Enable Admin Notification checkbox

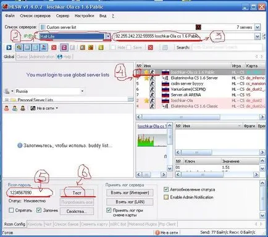pos(166,197)
